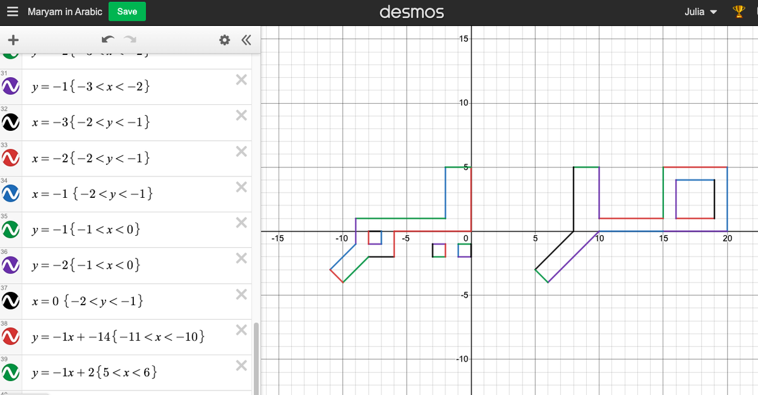Screen dimensions: 758x395
Task: Click the large red square top edge near x=17
Action: [x=695, y=167]
